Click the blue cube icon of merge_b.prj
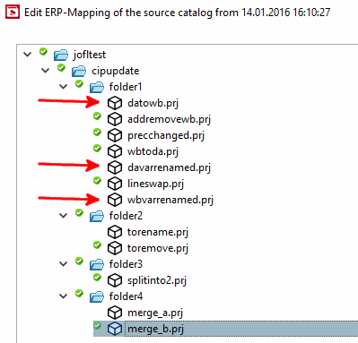This screenshot has height=343, width=358. coord(115,329)
